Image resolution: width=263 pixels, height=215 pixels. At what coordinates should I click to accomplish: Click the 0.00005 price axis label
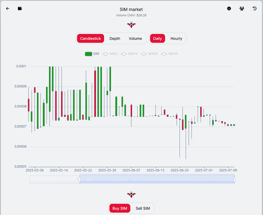coord(21,166)
